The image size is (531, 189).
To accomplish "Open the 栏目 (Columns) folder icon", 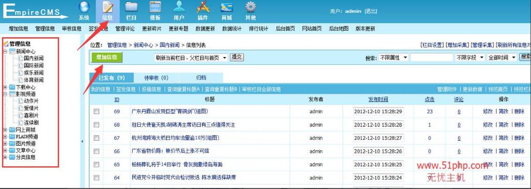I will click(x=132, y=11).
